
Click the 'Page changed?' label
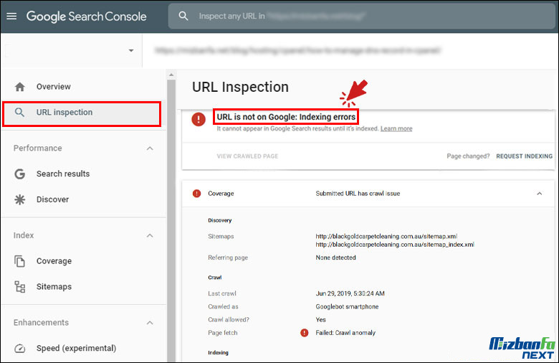tap(468, 156)
